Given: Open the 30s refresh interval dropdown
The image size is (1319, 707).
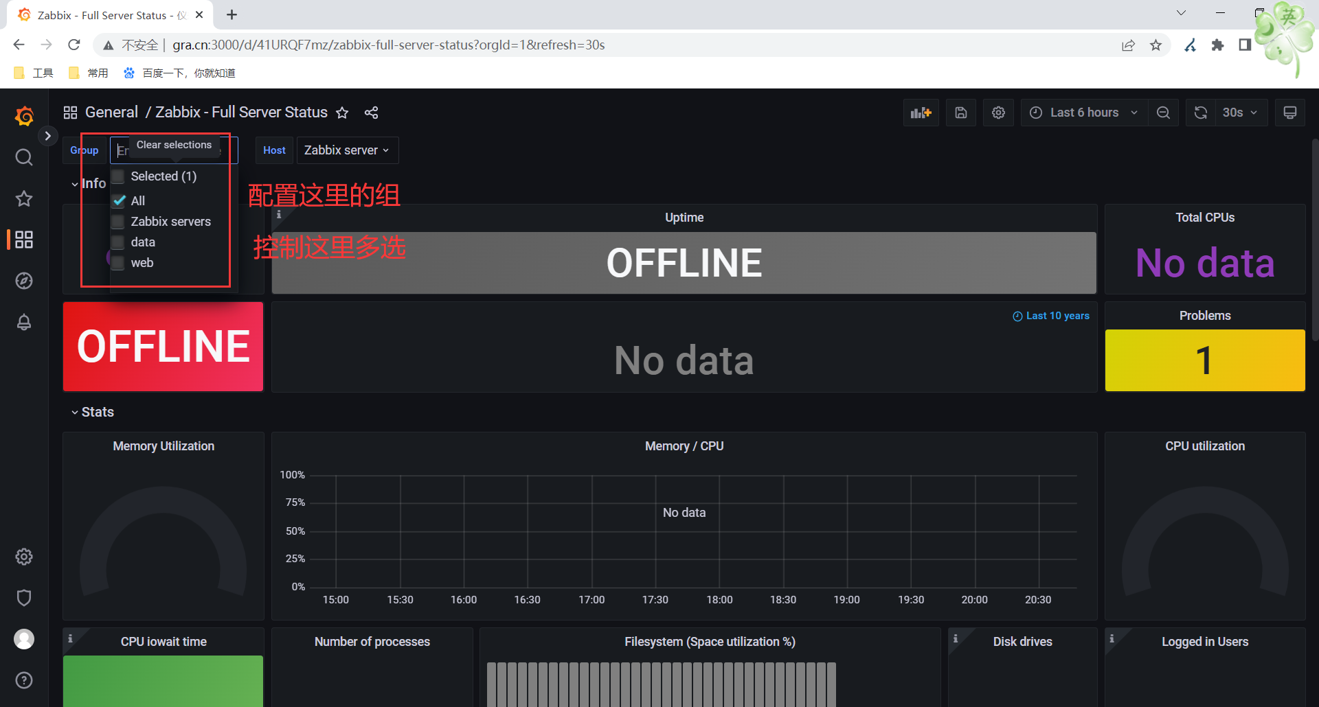Looking at the screenshot, I should pyautogui.click(x=1241, y=113).
